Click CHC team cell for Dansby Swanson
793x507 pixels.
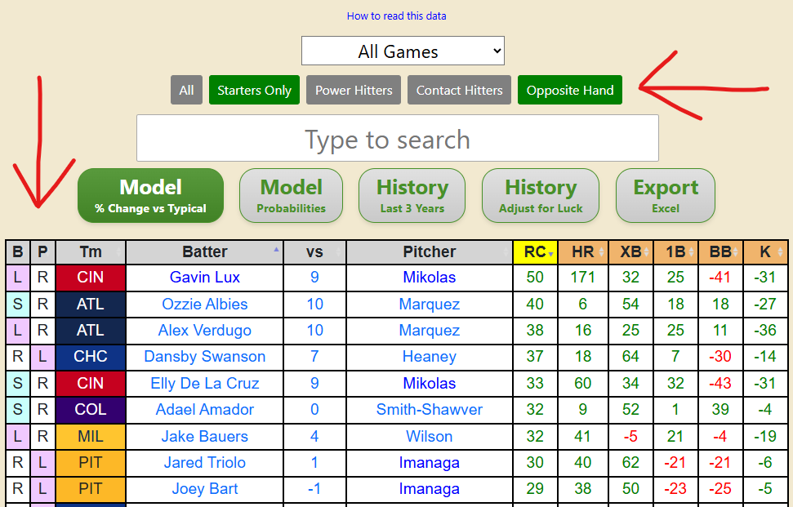pos(91,357)
